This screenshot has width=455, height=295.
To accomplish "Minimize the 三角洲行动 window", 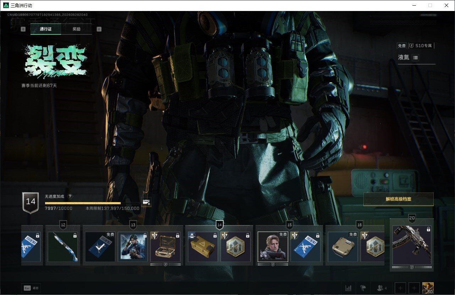I will [x=414, y=5].
